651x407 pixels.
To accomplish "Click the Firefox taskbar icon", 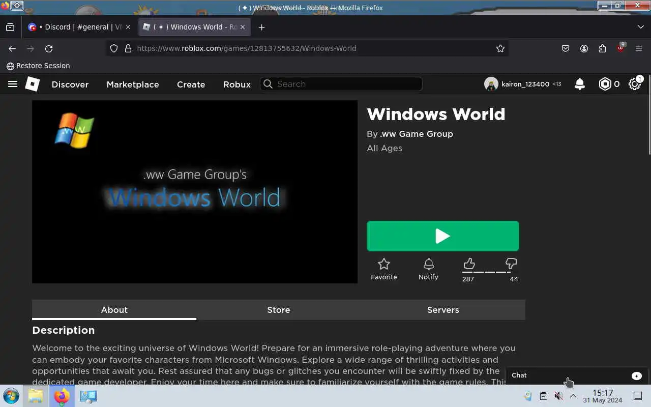I will tap(62, 396).
